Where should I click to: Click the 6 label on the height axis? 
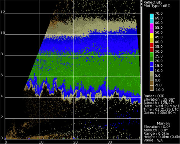click(x=2, y=75)
